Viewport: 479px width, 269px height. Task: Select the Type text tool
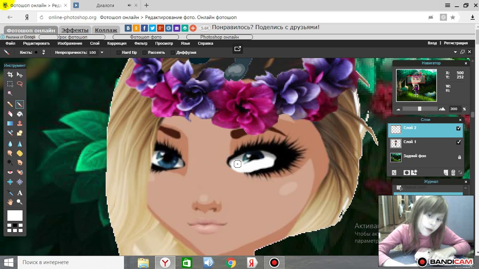point(20,193)
